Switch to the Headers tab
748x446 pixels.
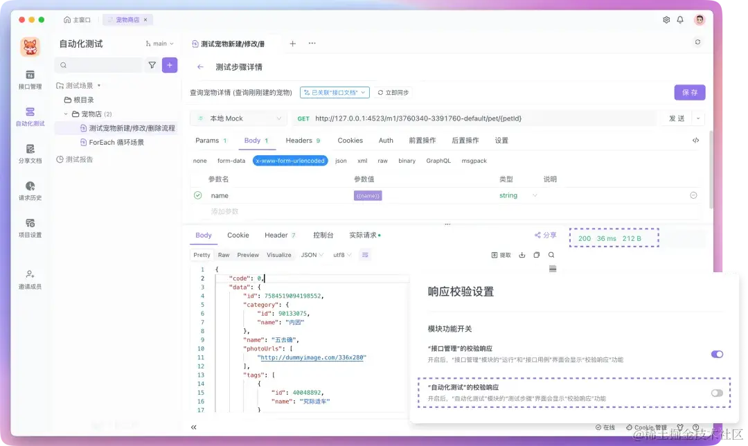(x=298, y=140)
